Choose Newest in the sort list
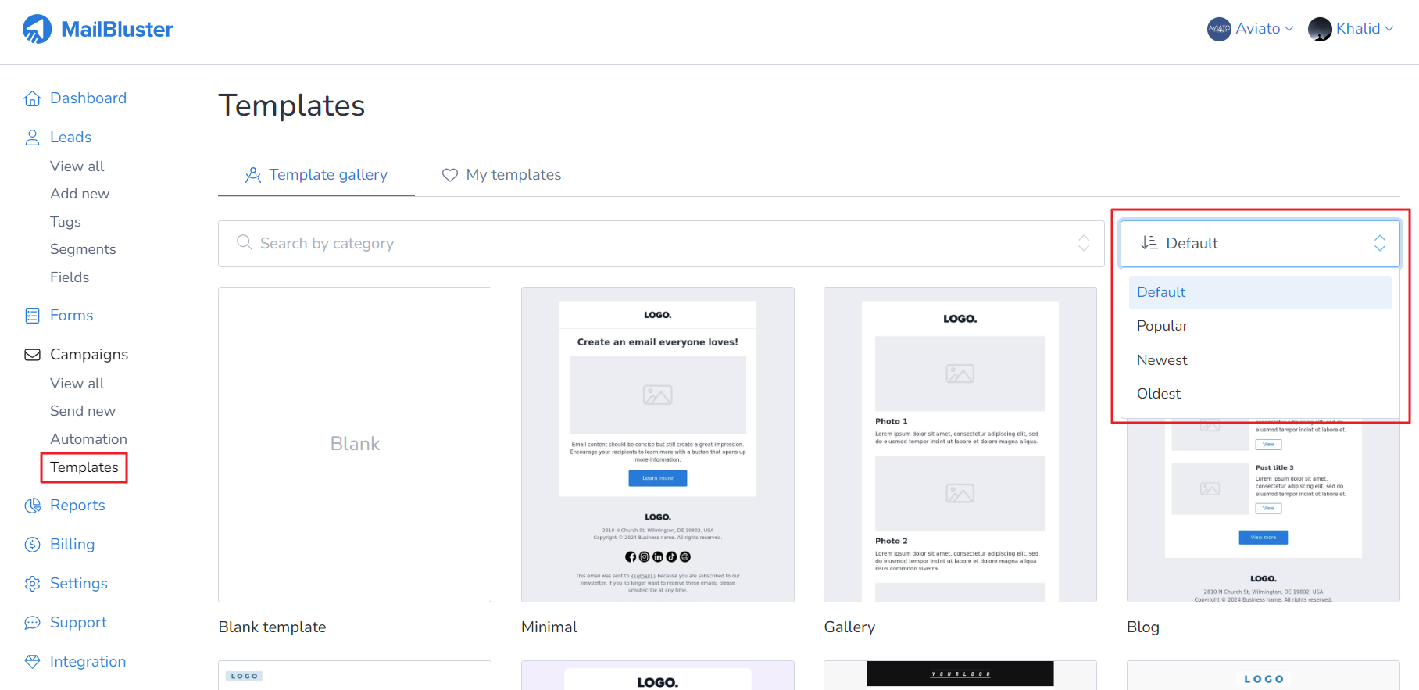1419x690 pixels. (1162, 360)
